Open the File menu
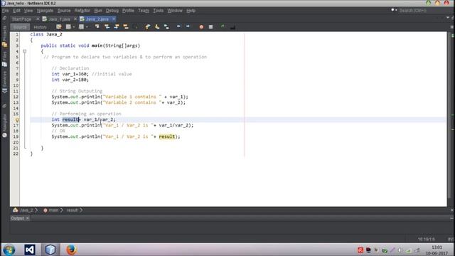Viewport: 455px width, 256px height. click(5, 11)
